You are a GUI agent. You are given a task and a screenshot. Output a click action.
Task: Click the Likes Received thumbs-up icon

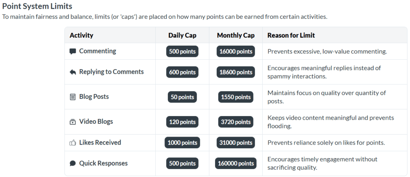click(x=72, y=143)
